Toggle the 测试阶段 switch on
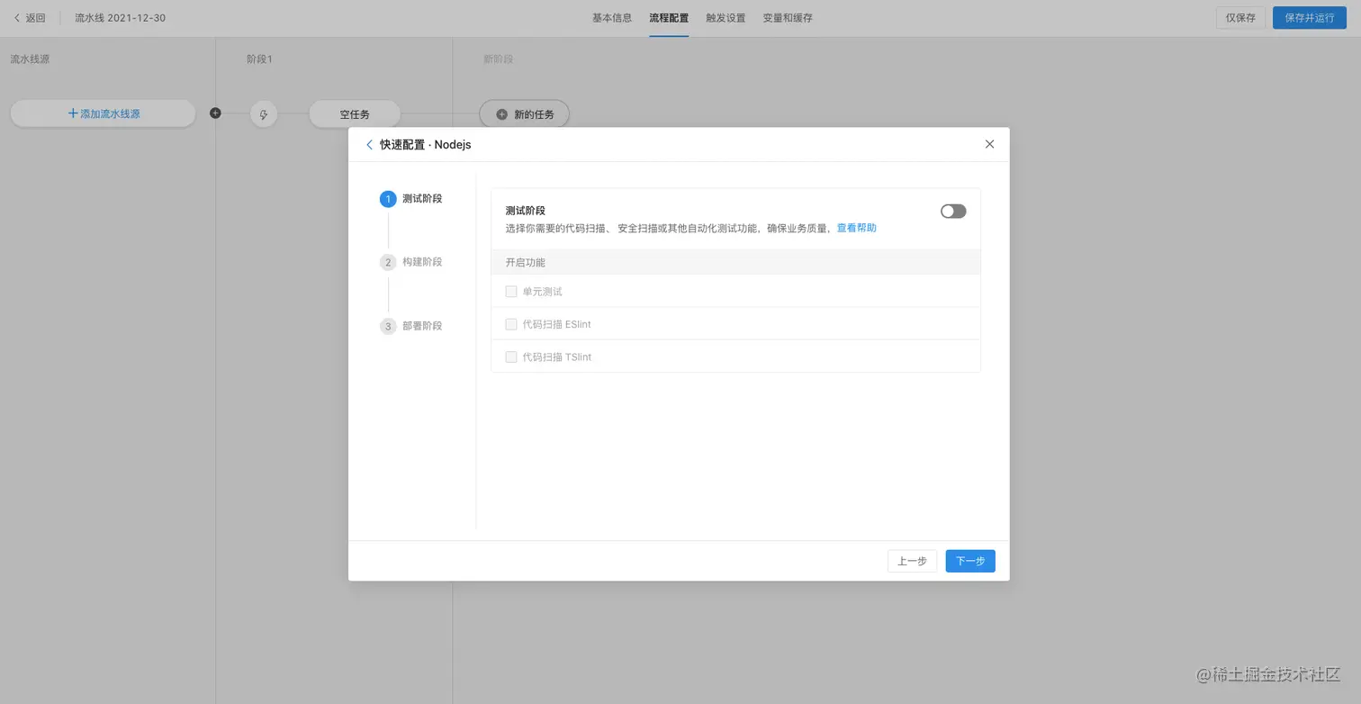Screen dimensions: 1361x704 pos(953,211)
